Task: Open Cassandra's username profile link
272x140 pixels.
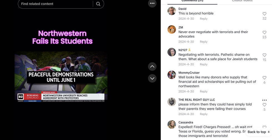Action: [x=186, y=122]
